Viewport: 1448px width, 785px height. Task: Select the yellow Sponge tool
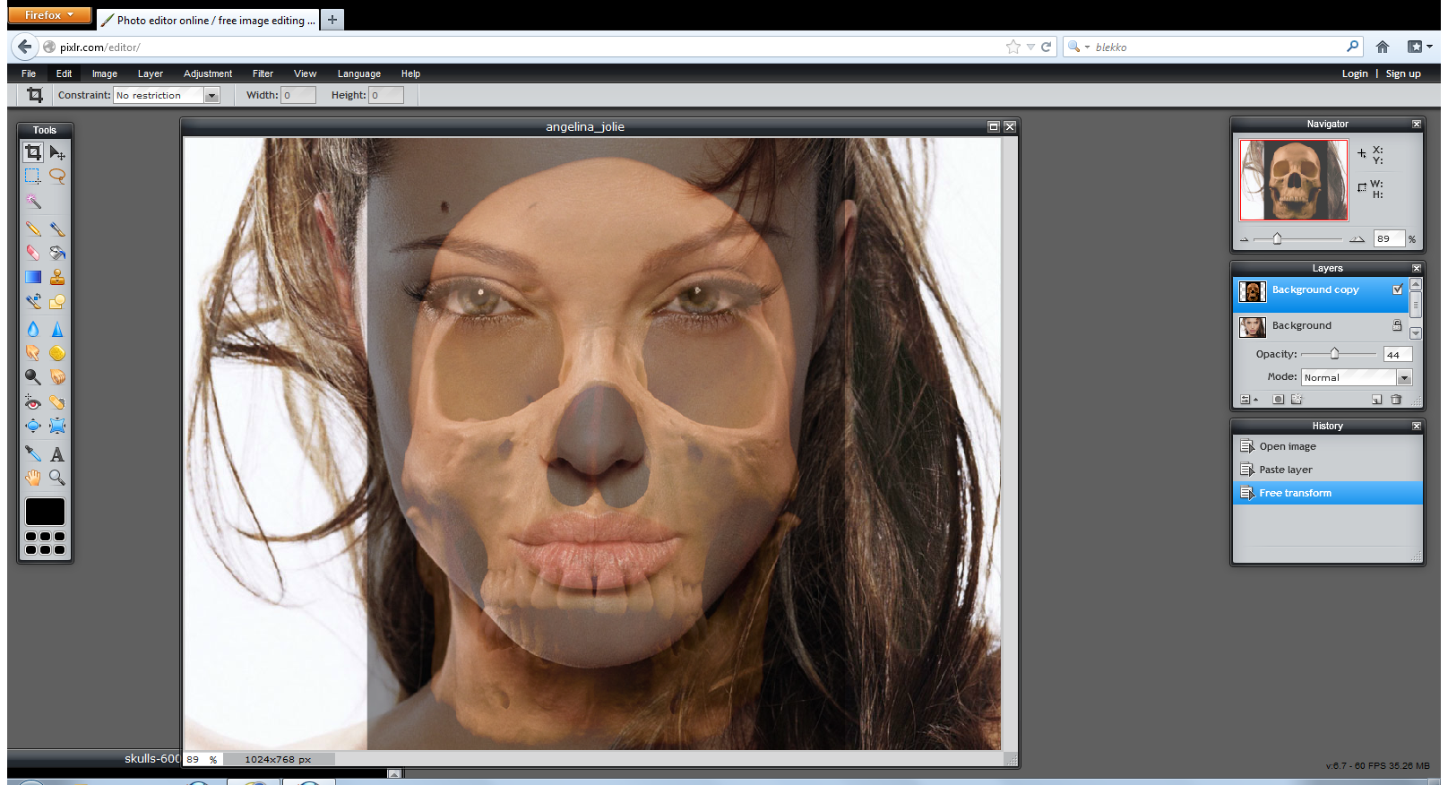[57, 353]
